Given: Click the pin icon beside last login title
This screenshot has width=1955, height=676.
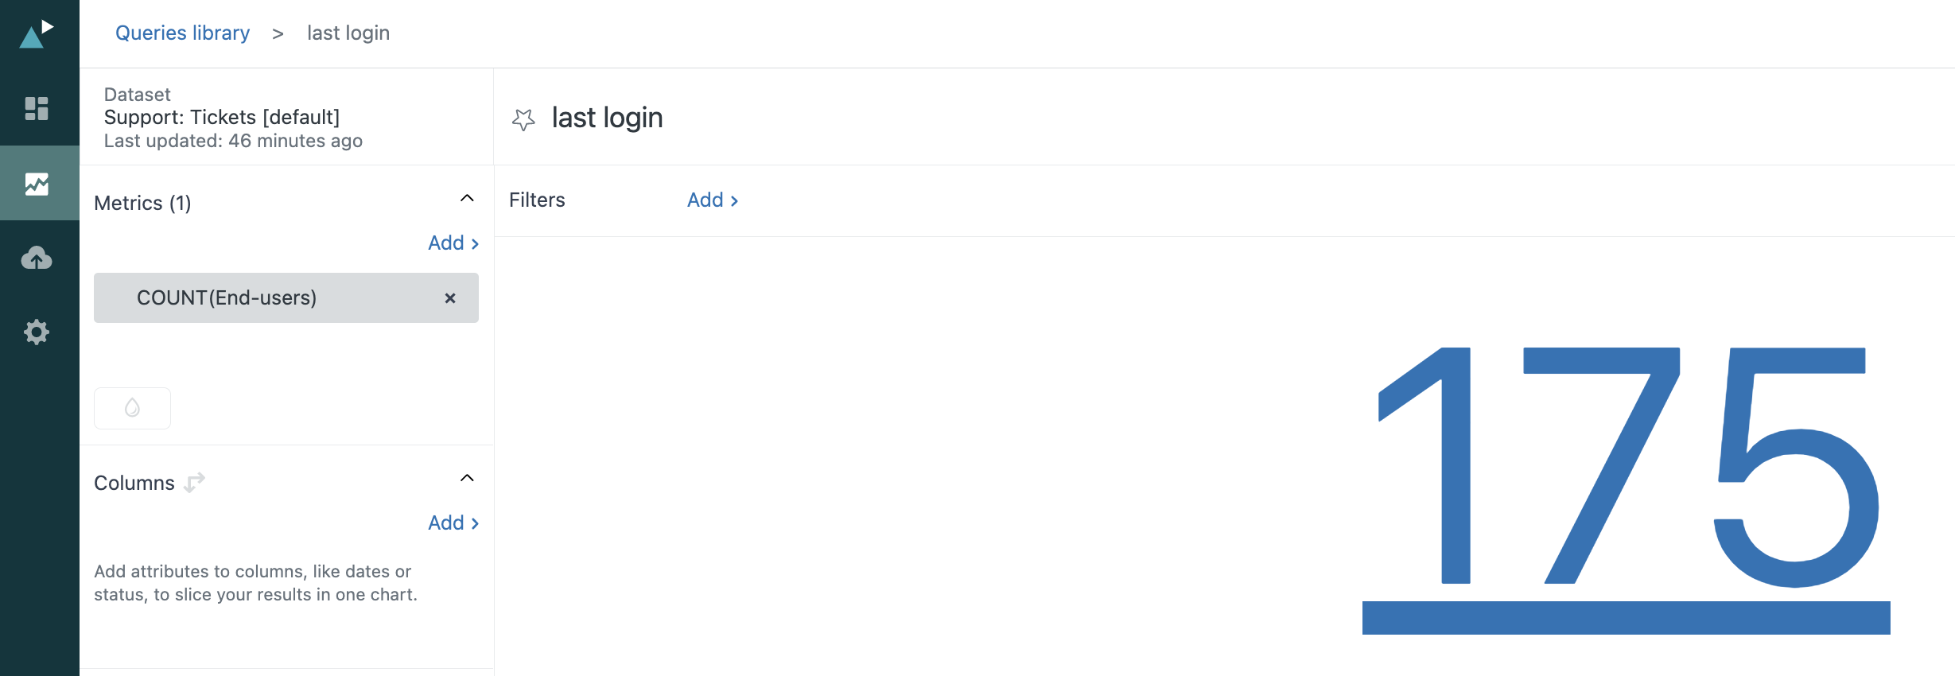Looking at the screenshot, I should (x=523, y=119).
